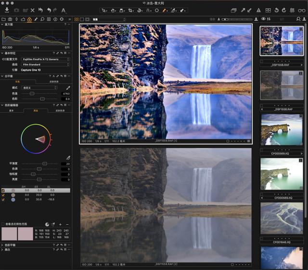Switch to 基本 tab in color editor
This screenshot has height=270, width=308.
12,110
